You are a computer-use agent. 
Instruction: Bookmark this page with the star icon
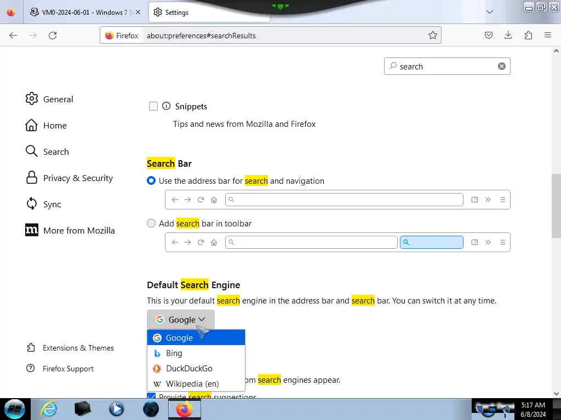click(x=433, y=36)
